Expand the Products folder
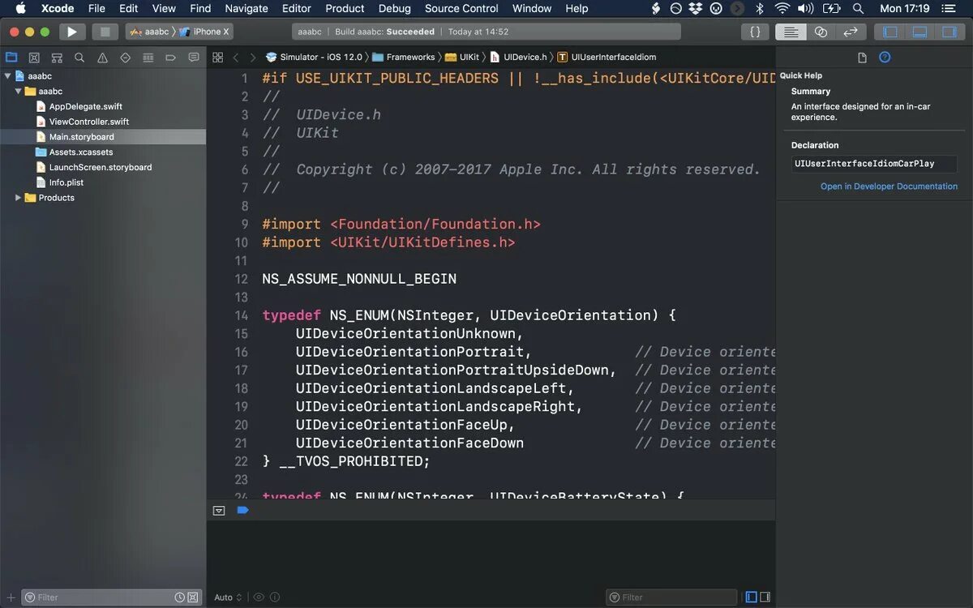 [19, 198]
